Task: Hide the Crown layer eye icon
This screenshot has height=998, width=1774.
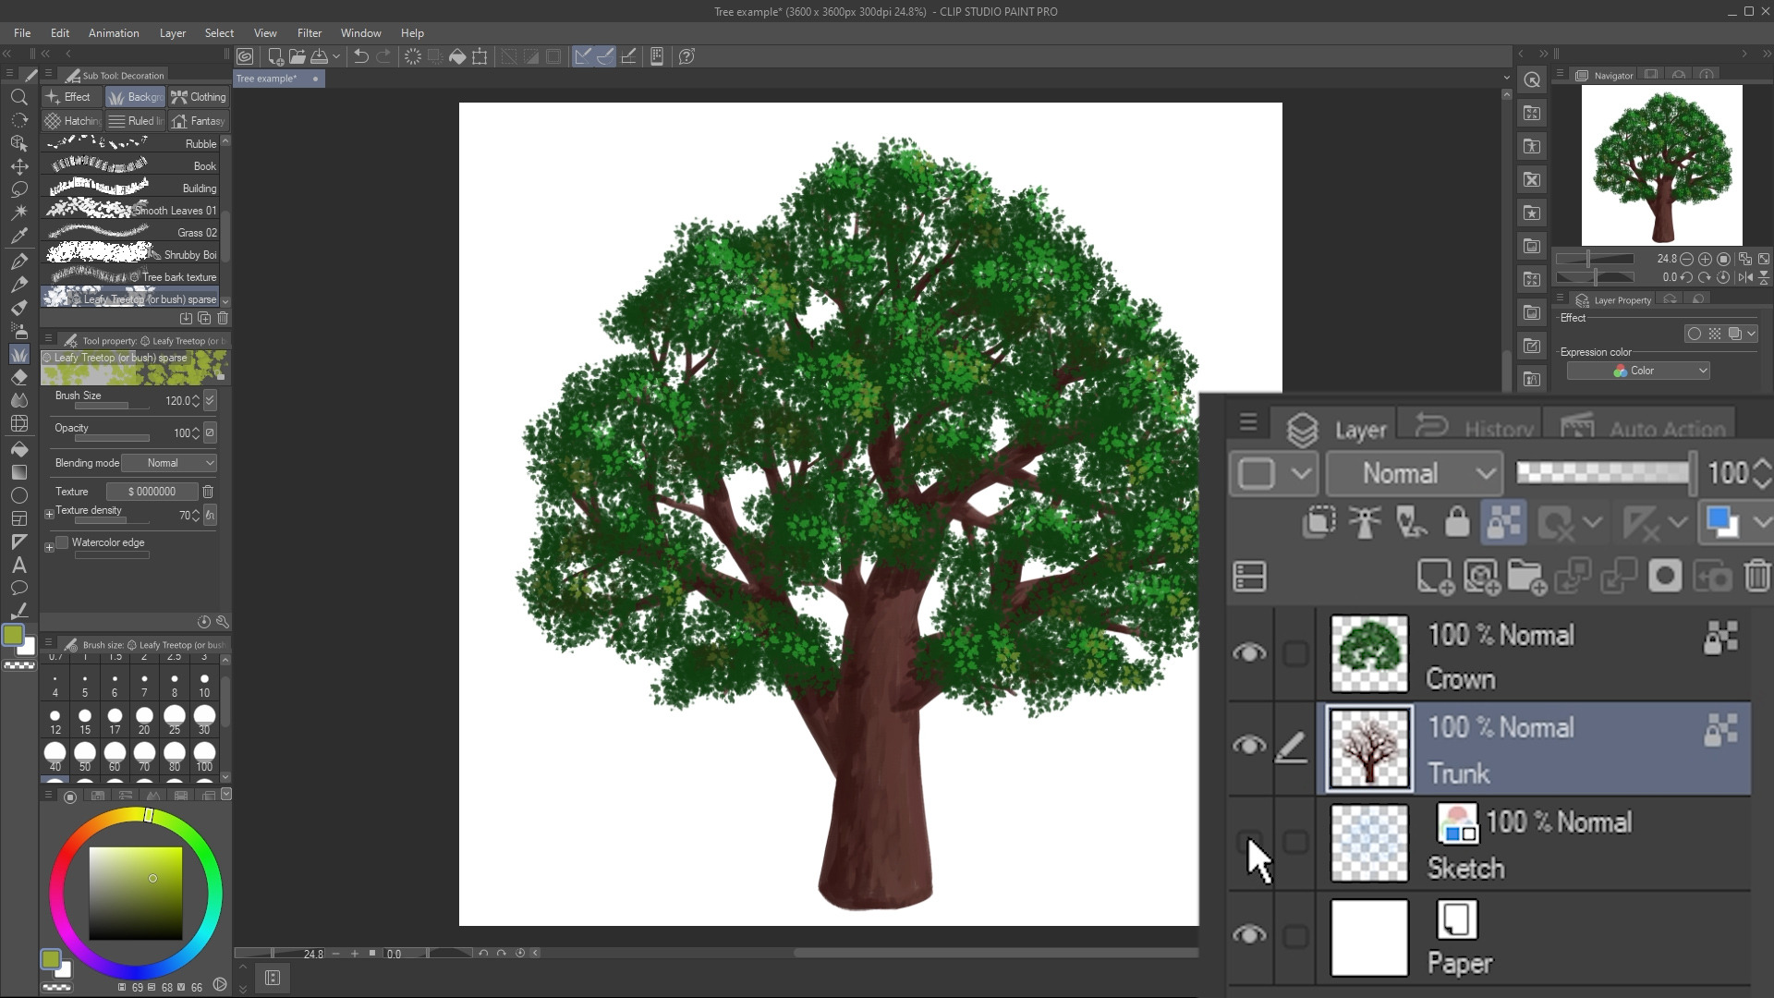Action: (x=1249, y=653)
